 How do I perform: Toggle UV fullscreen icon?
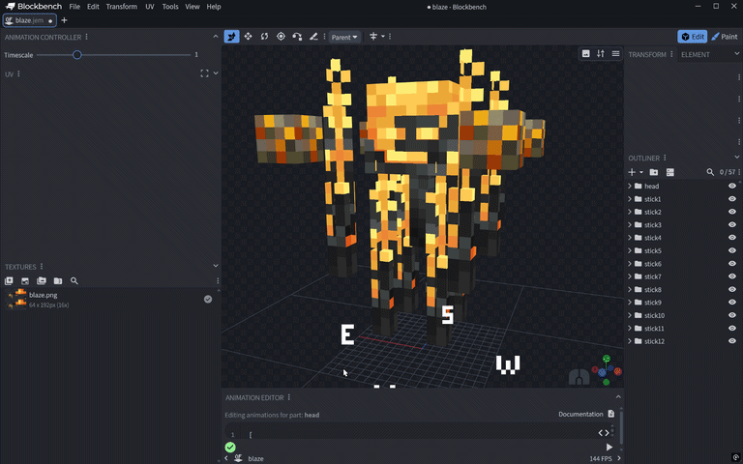pyautogui.click(x=204, y=73)
